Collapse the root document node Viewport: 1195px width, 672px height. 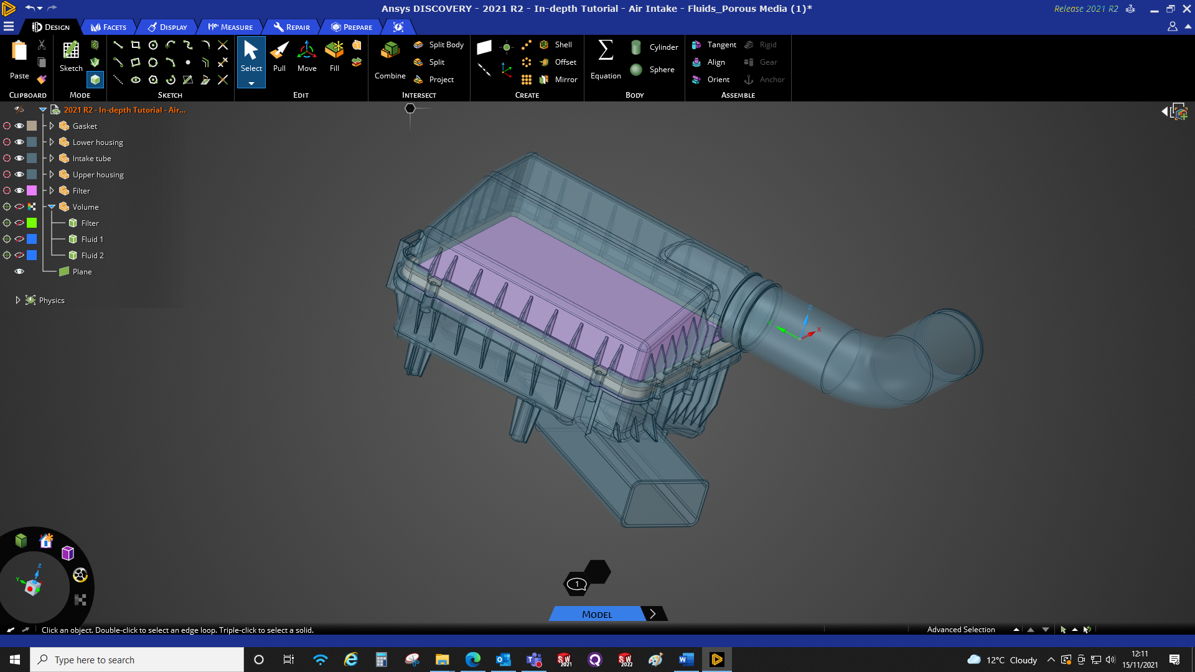pos(43,110)
